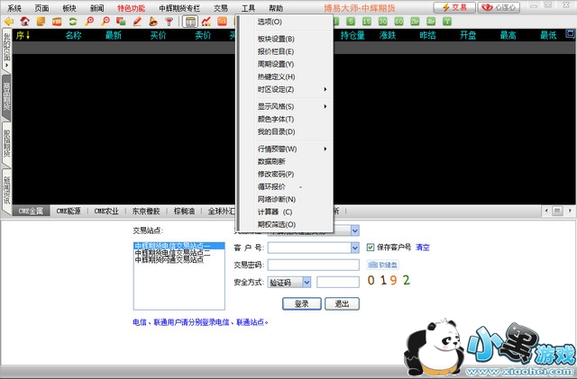Click the red home toolbar icon
Viewport: 577px width, 379px height.
(24, 21)
